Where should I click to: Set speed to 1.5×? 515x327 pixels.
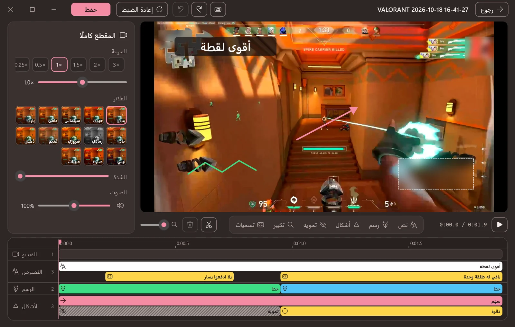[78, 65]
